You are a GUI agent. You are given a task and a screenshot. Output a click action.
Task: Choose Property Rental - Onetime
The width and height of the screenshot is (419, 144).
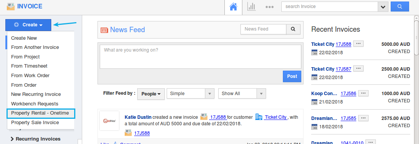point(41,113)
